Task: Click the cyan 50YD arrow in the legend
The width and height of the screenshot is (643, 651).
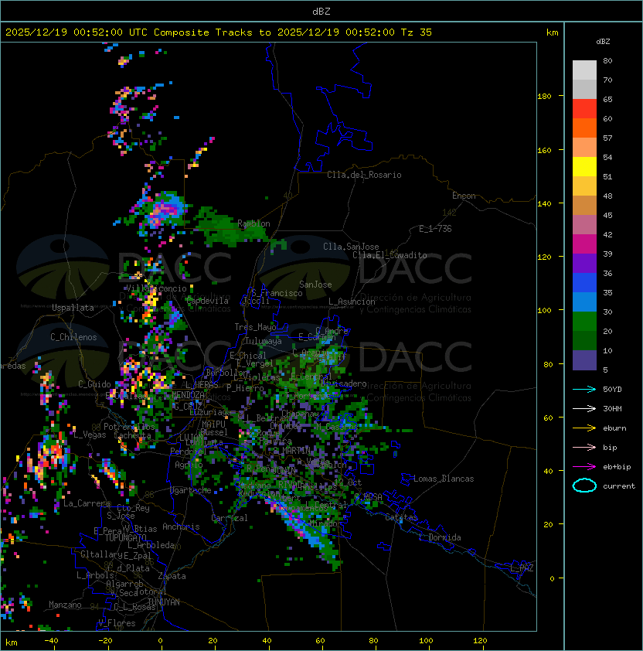Action: pyautogui.click(x=584, y=390)
